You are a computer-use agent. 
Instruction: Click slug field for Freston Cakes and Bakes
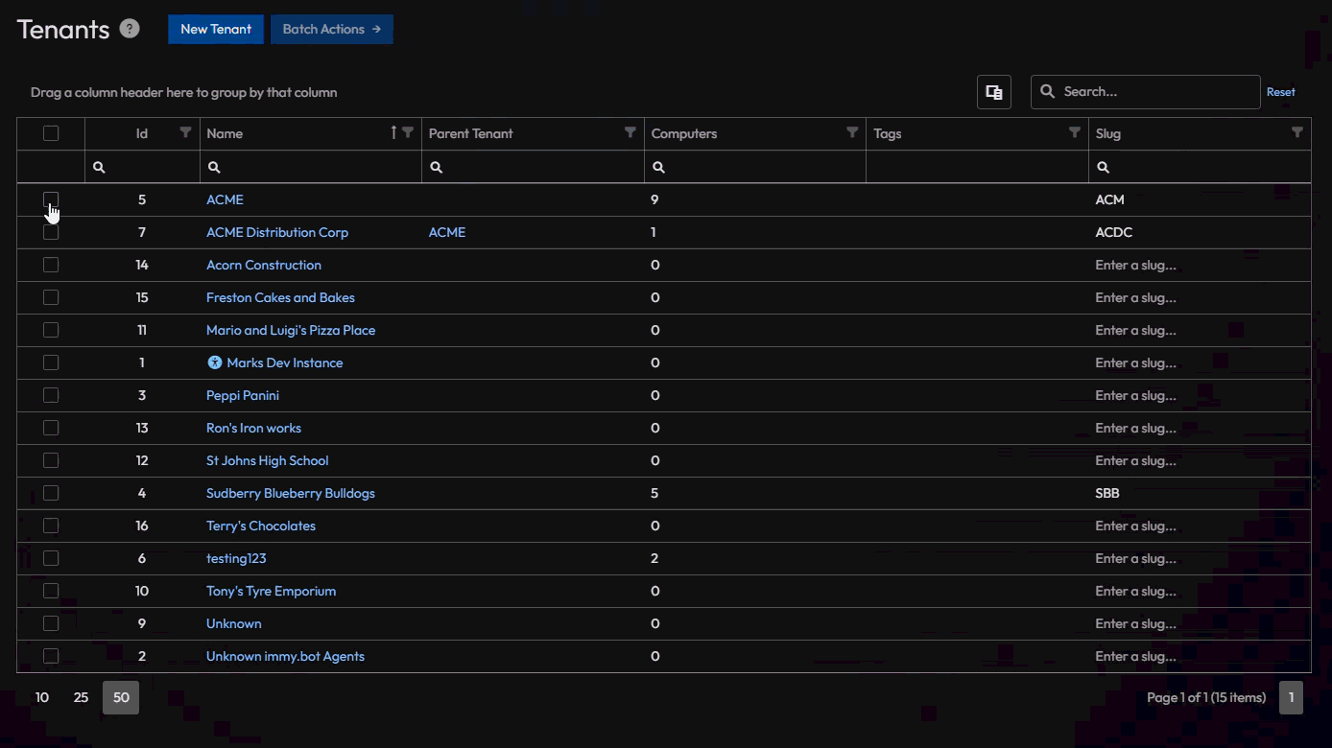[x=1200, y=297]
